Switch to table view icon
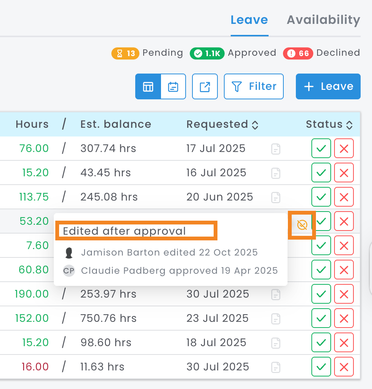This screenshot has width=372, height=389. [148, 86]
